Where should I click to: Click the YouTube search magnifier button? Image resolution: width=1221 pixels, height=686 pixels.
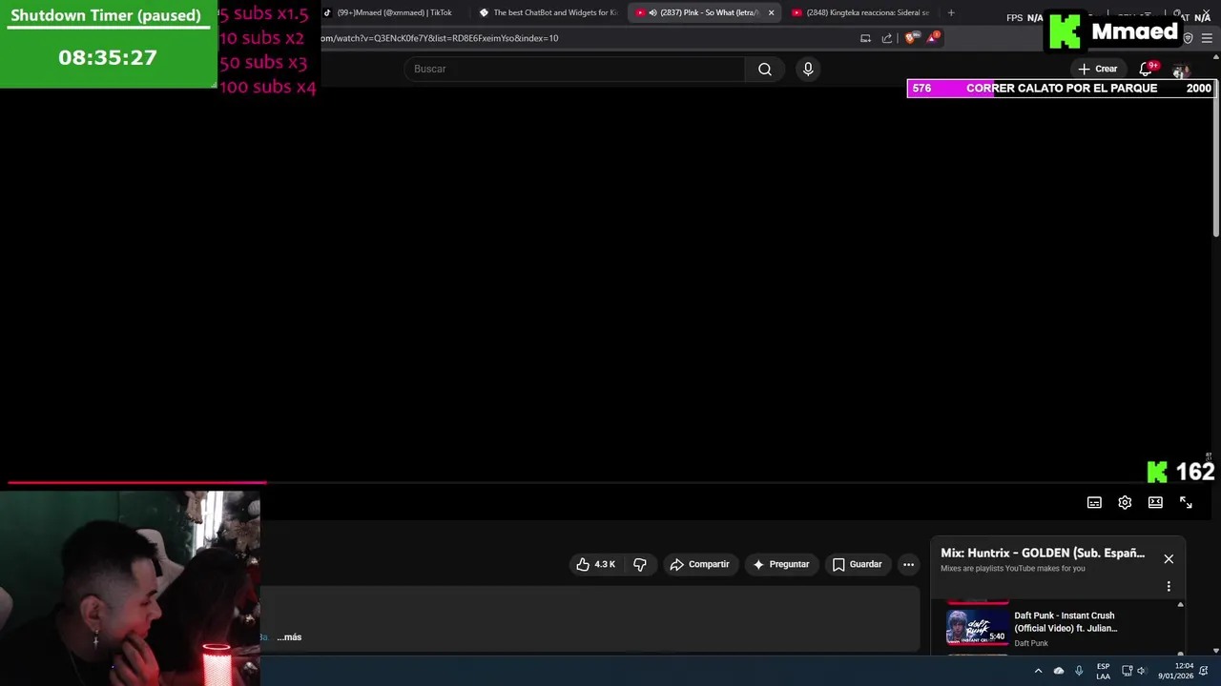[x=764, y=69]
